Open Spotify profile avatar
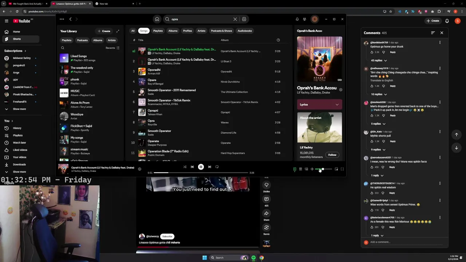 tap(315, 19)
